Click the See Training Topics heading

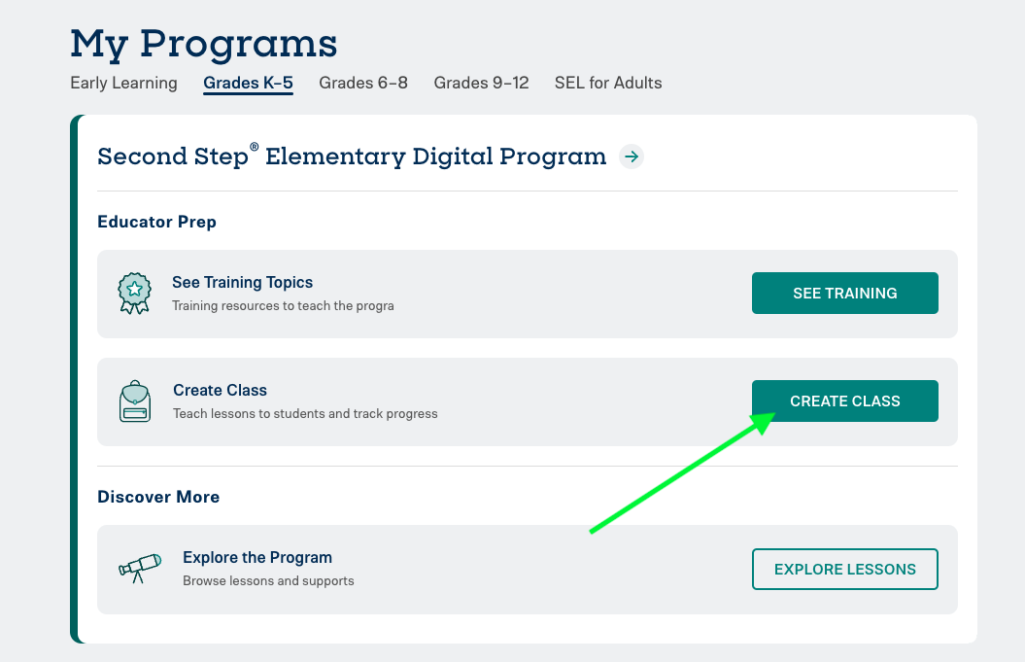pos(243,282)
